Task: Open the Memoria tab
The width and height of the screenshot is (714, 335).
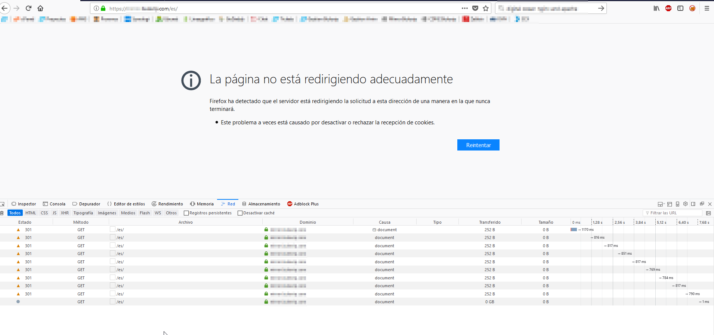Action: tap(202, 204)
